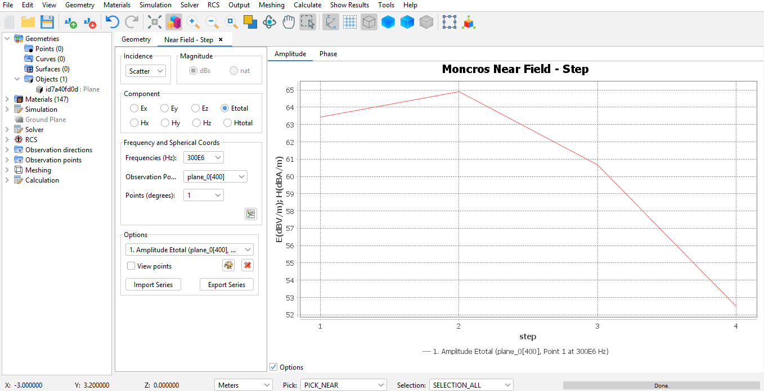Click the Export Series button

pos(226,285)
